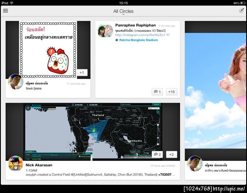The height and width of the screenshot is (193, 247).
Task: Open Panraphee Raphiphan's profile picture
Action: [105, 31]
